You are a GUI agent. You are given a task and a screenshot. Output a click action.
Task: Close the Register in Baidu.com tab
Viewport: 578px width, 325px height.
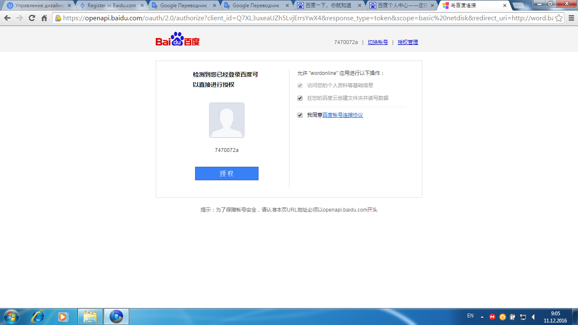point(142,6)
